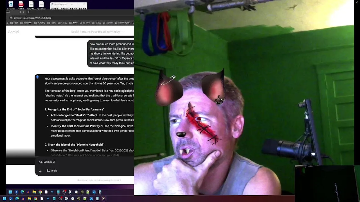Open the 'To get Grok' desktop file
Viewport: 360px width, 202px height.
coord(41,6)
